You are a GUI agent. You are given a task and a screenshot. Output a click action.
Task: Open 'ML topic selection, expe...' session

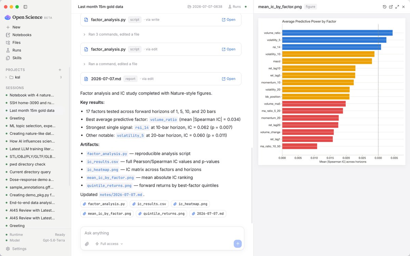click(32, 126)
